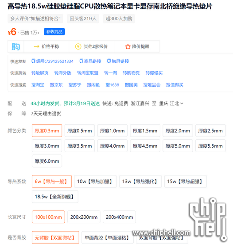Click the star price drop alert icon

pyautogui.click(x=128, y=46)
